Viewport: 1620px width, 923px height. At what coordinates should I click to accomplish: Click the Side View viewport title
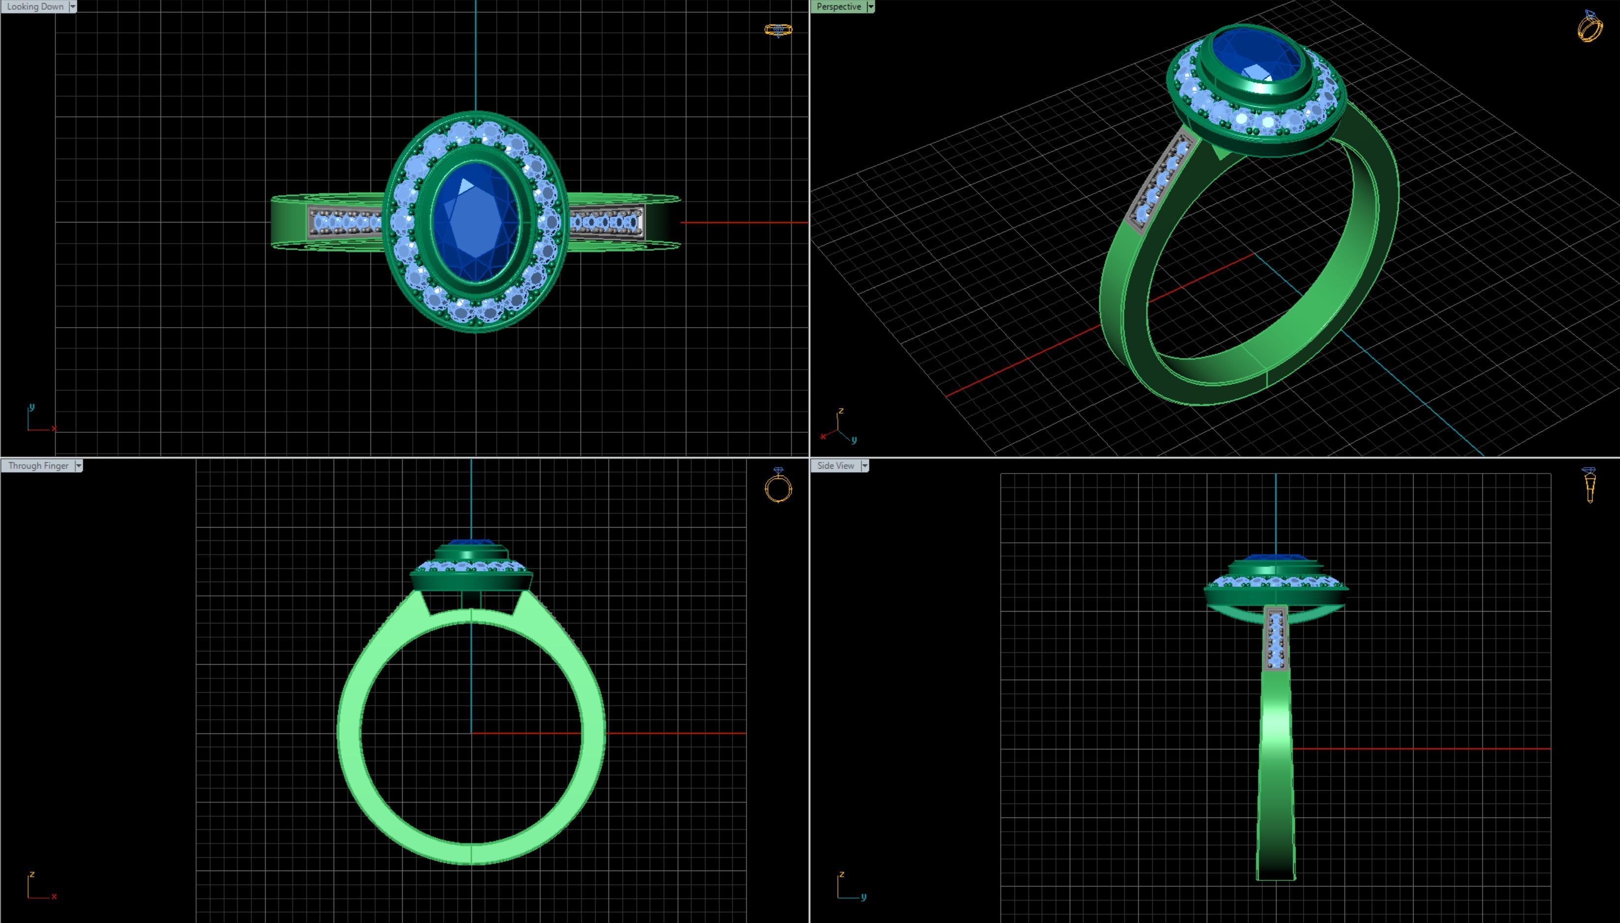pyautogui.click(x=836, y=465)
